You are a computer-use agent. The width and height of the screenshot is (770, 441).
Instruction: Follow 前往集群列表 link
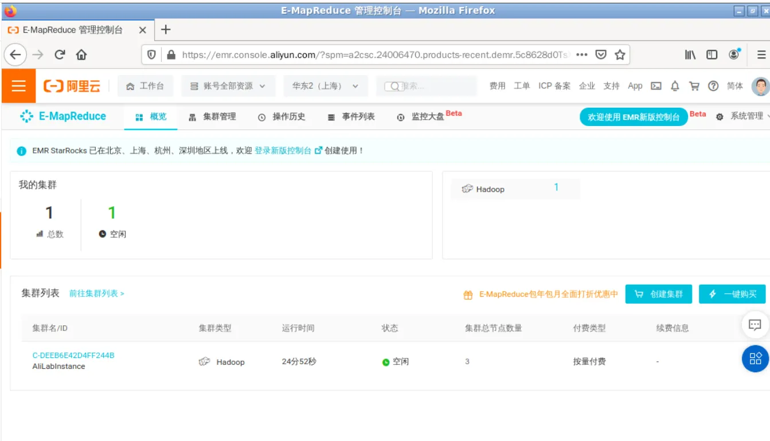click(97, 293)
